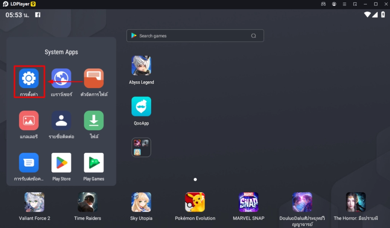The width and height of the screenshot is (390, 228).
Task: Open the Settings gear app (การตั้งค่า)
Action: pos(29,78)
